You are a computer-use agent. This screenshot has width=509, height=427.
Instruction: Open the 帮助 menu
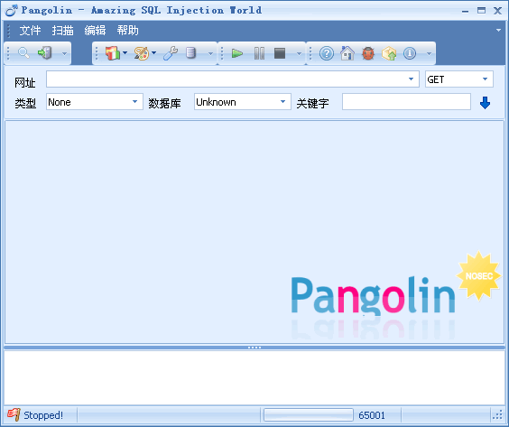[x=127, y=31]
